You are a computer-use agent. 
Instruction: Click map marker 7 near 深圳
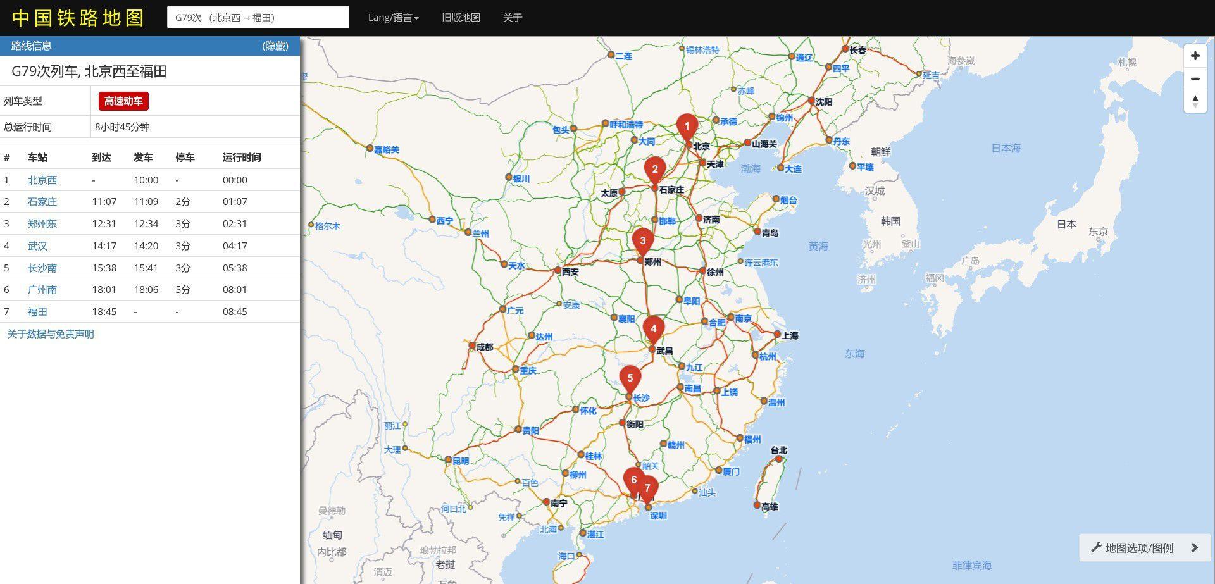pos(648,488)
